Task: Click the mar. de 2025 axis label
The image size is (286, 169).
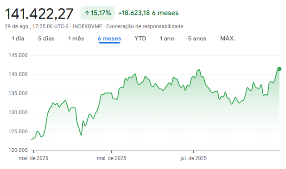Action: [33, 158]
